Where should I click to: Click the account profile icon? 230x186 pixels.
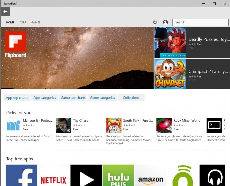pyautogui.click(x=165, y=22)
